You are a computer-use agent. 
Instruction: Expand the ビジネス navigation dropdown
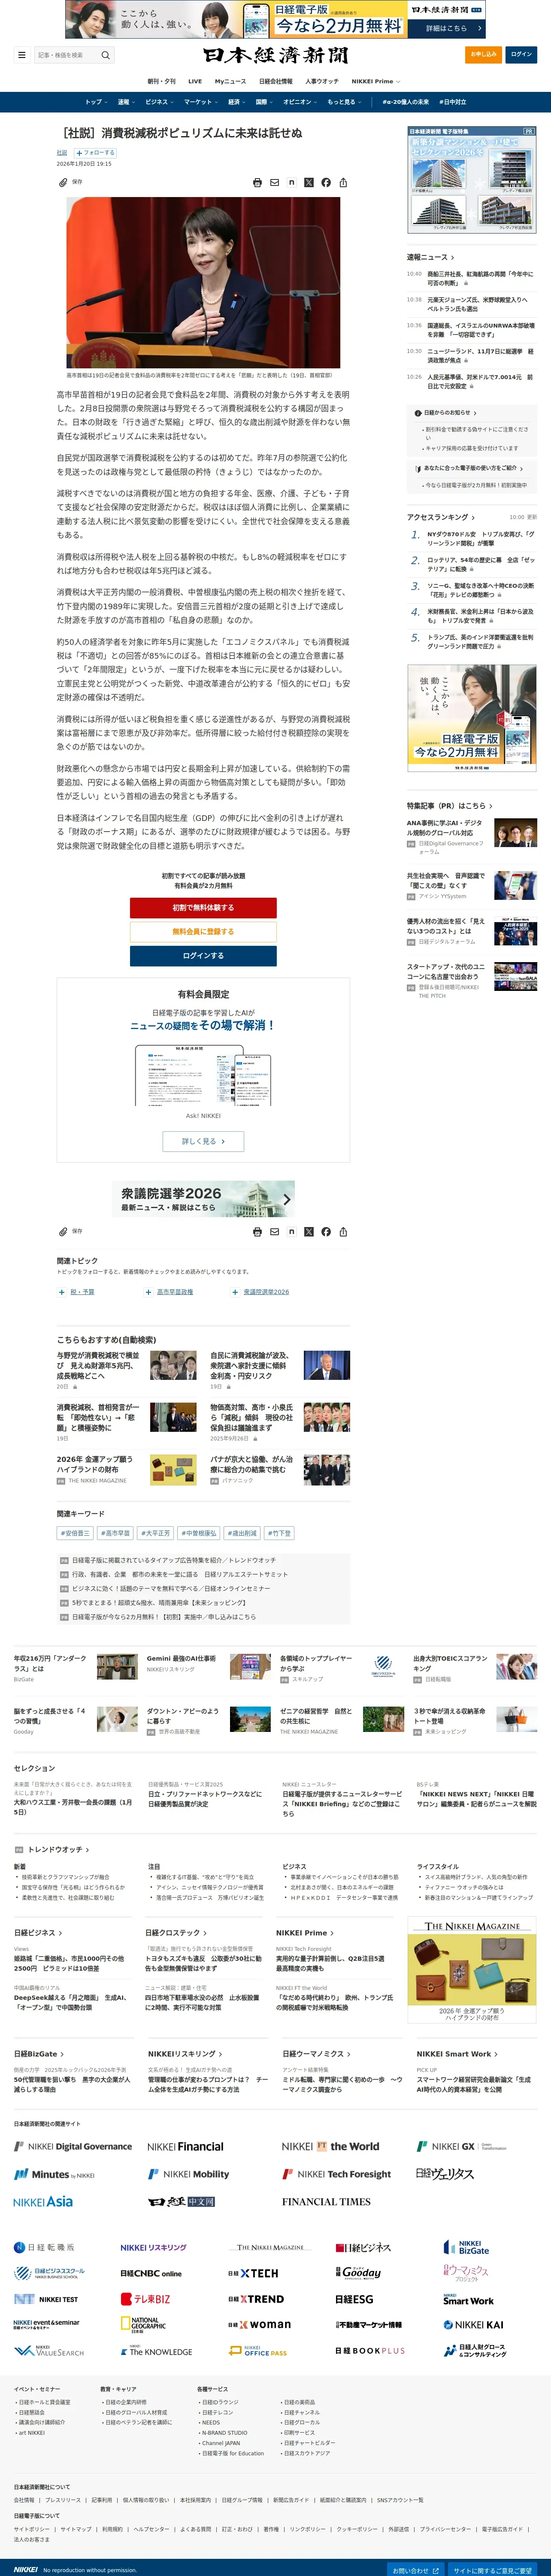[x=159, y=102]
